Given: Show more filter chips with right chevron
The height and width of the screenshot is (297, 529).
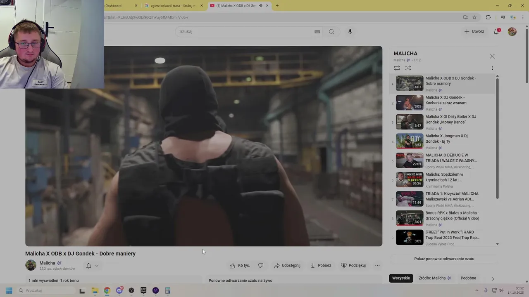Looking at the screenshot, I should (493, 278).
